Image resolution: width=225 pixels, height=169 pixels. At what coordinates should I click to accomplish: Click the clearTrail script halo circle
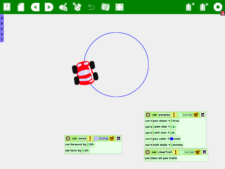[x=148, y=152]
